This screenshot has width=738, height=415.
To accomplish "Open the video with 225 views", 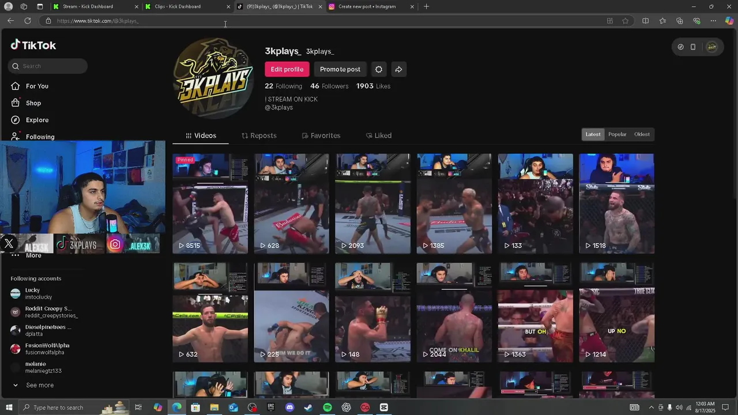I will coord(291,312).
